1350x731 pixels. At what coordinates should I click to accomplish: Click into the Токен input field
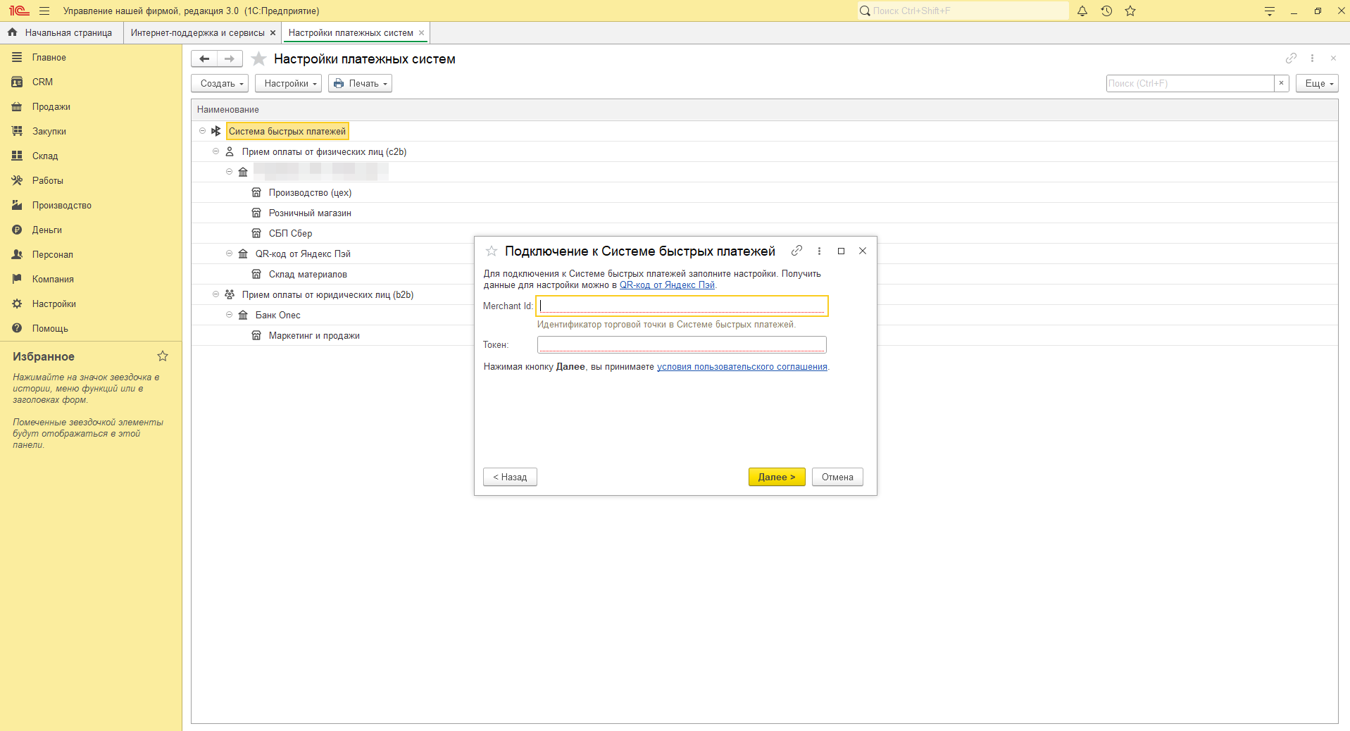click(681, 344)
